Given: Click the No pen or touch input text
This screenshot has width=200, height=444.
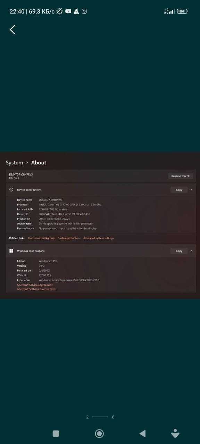Looking at the screenshot, I should pyautogui.click(x=68, y=229).
